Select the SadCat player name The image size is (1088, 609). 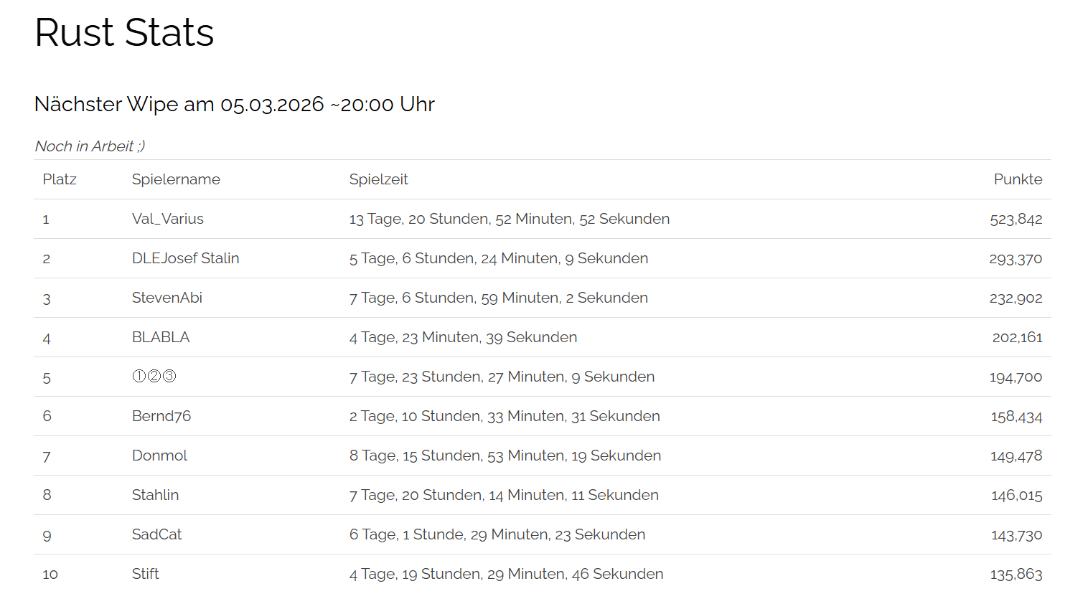(x=156, y=534)
